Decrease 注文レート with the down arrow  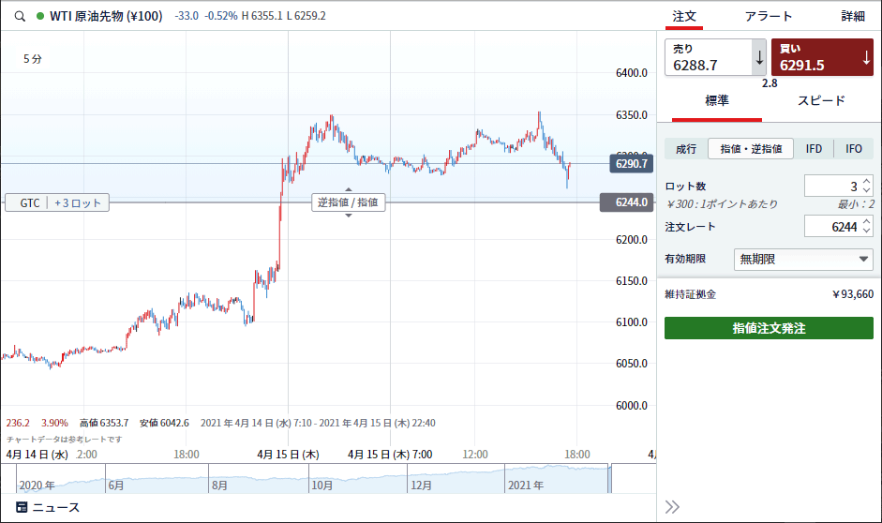tap(867, 232)
